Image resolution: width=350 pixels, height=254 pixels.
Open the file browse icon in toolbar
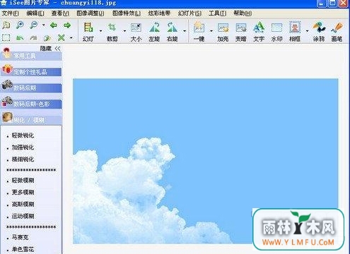point(6,25)
